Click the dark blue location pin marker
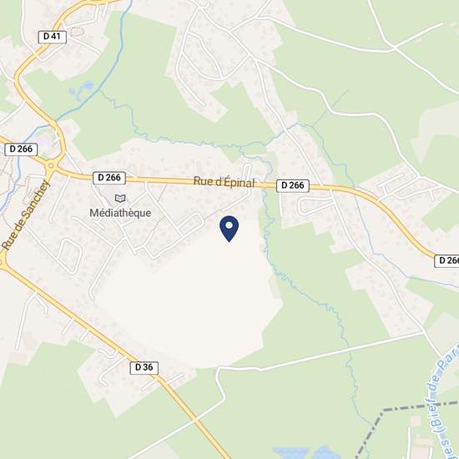459x459 pixels. 229,229
